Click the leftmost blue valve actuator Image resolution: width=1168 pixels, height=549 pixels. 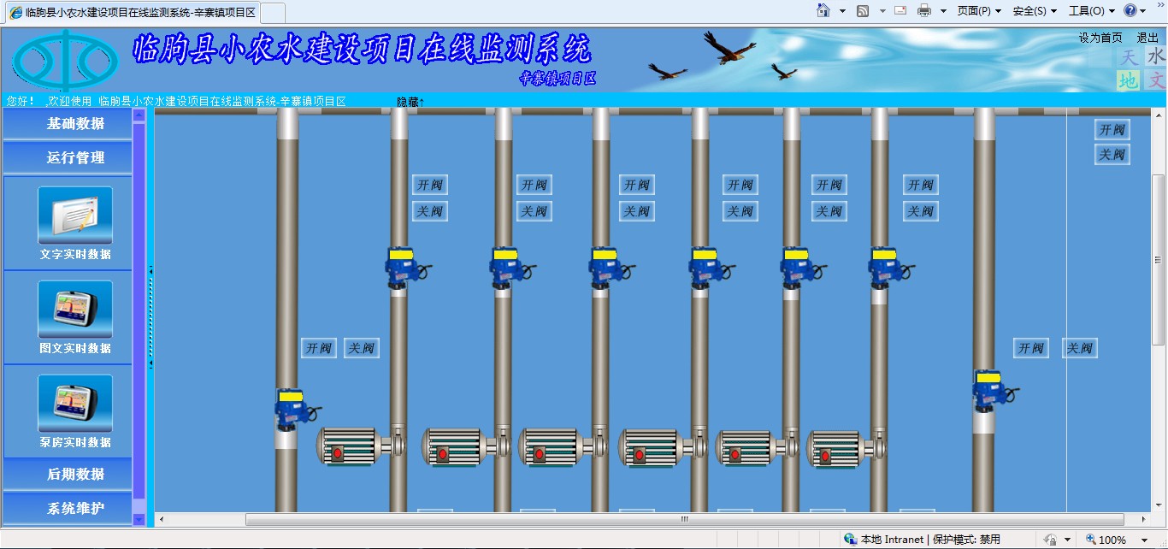click(291, 409)
